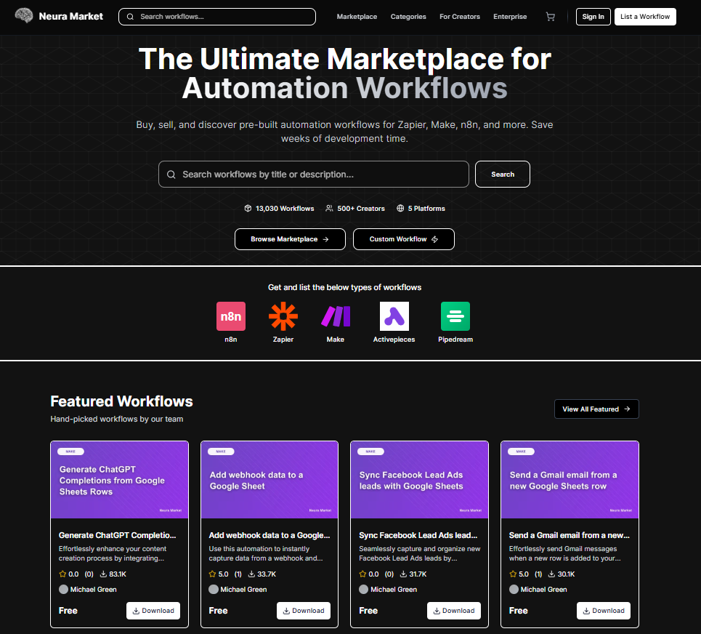Click the Free price on Add webhook card
This screenshot has height=634, width=701.
(x=218, y=611)
